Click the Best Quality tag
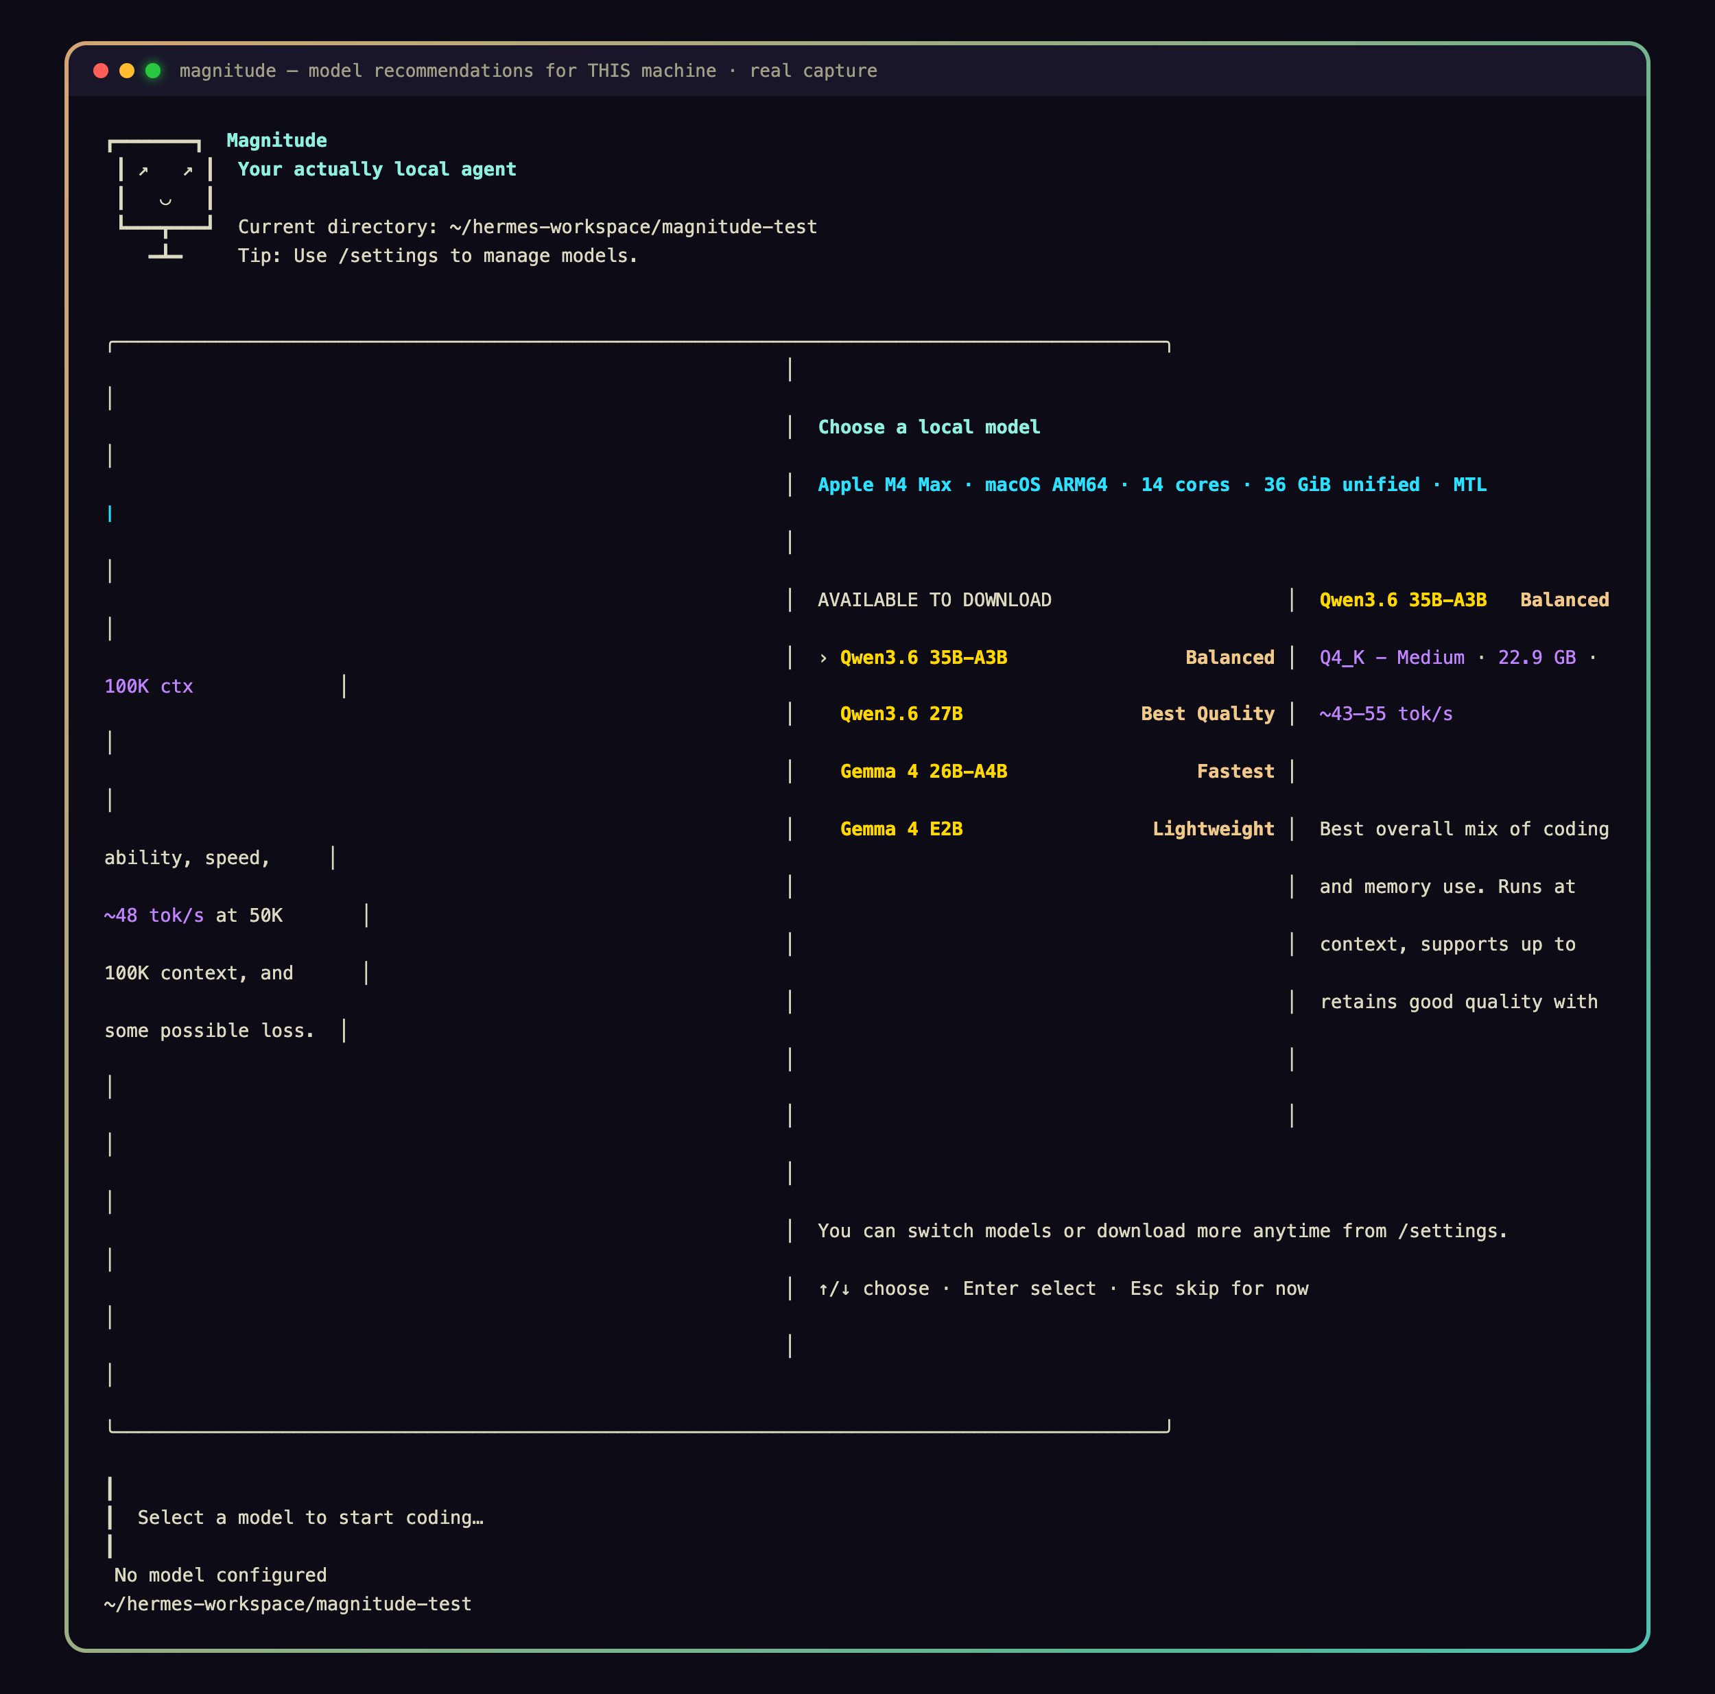Image resolution: width=1715 pixels, height=1694 pixels. [1207, 715]
